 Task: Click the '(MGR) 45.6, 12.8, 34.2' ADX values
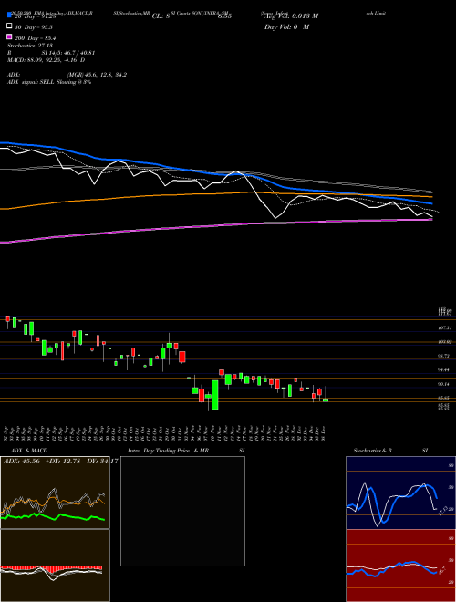97,75
